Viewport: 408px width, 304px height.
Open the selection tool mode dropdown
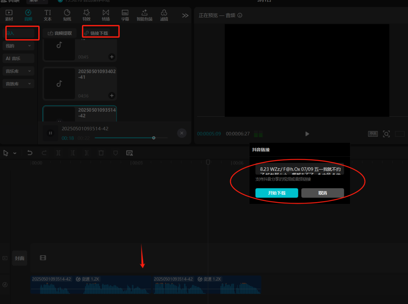click(x=15, y=153)
